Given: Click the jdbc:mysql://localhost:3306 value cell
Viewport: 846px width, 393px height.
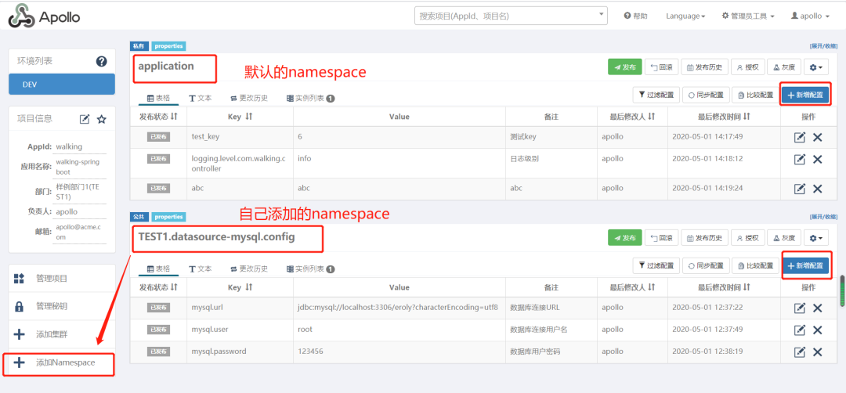Looking at the screenshot, I should coord(399,308).
